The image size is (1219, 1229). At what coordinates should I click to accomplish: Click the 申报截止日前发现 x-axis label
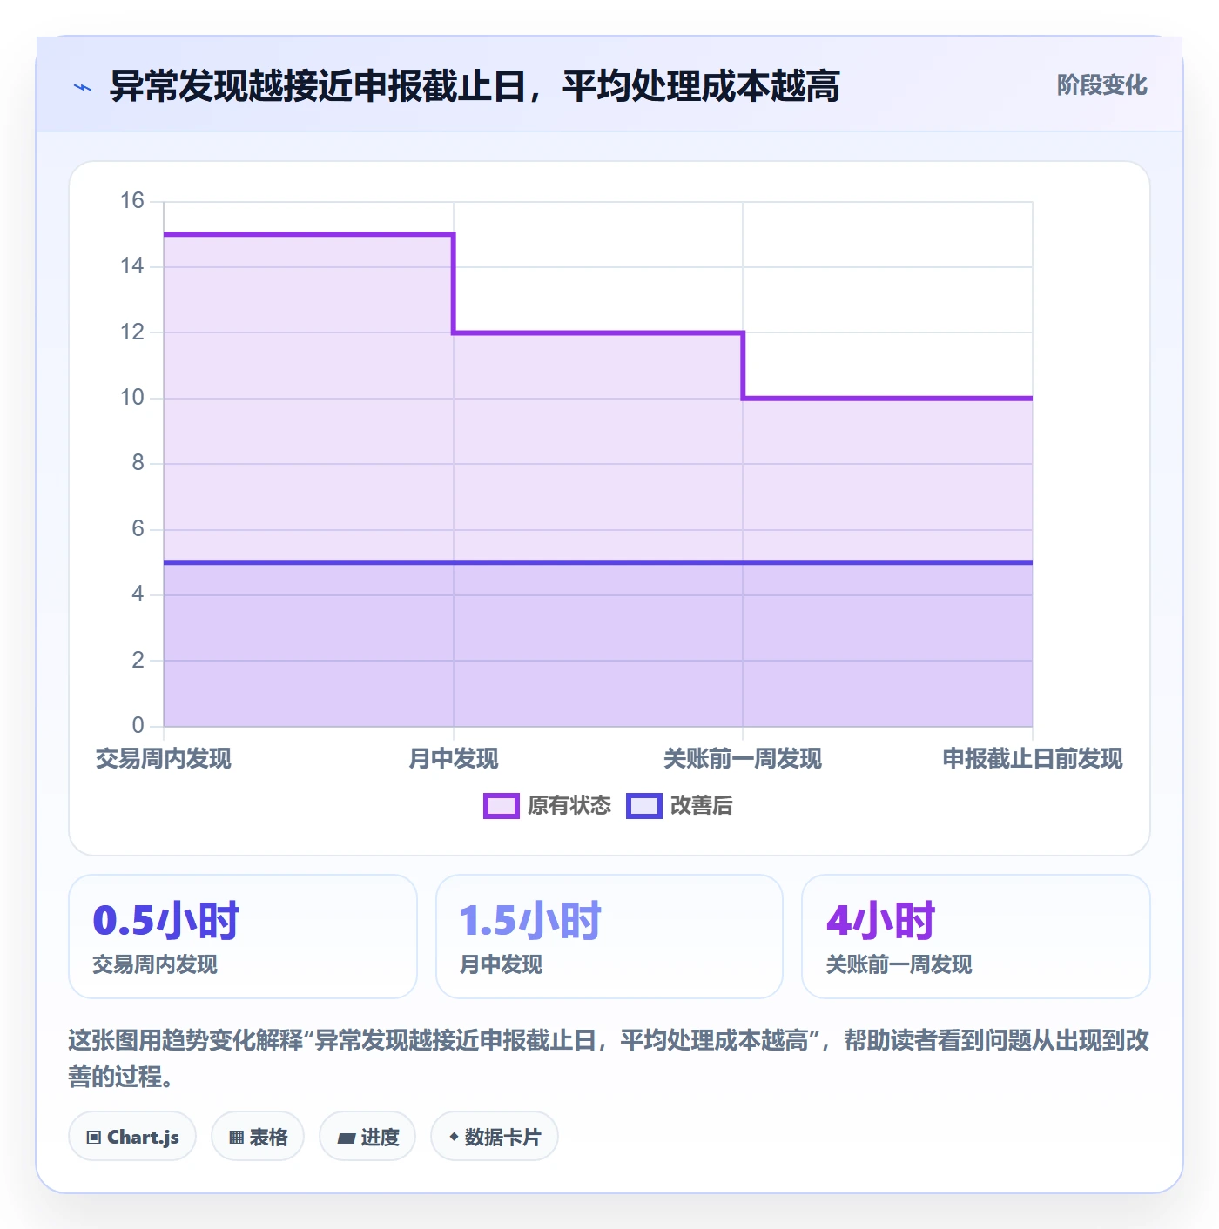tap(1033, 759)
